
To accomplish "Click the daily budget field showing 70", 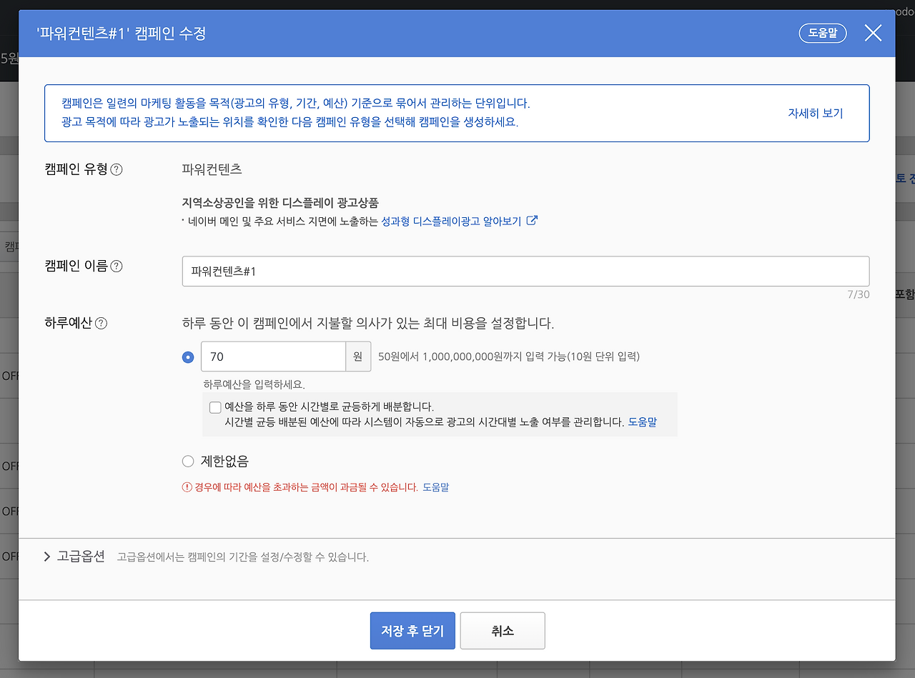I will coord(273,357).
